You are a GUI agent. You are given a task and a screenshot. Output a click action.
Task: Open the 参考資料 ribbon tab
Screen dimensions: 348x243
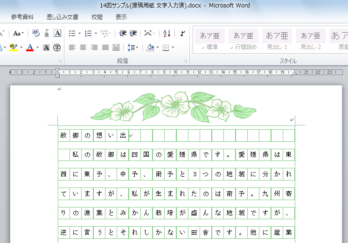[x=22, y=17]
